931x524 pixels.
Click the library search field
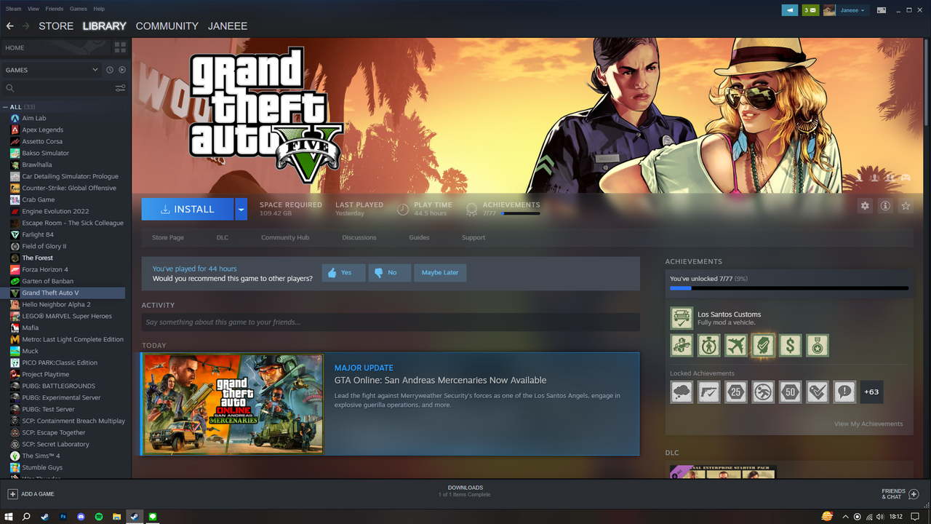(x=60, y=88)
